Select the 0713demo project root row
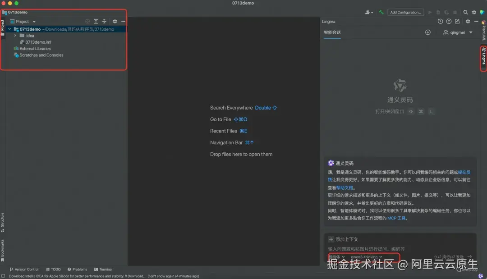 click(x=66, y=29)
